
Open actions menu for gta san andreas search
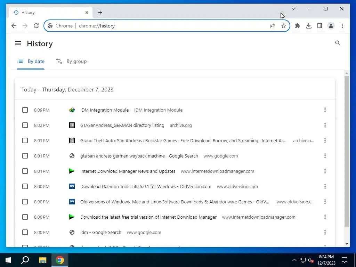325,156
